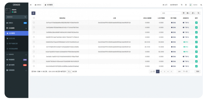This screenshot has width=203, height=99.
Task: Check the box for wallet 0x7479a6fc6f03
Action: click(34, 47)
